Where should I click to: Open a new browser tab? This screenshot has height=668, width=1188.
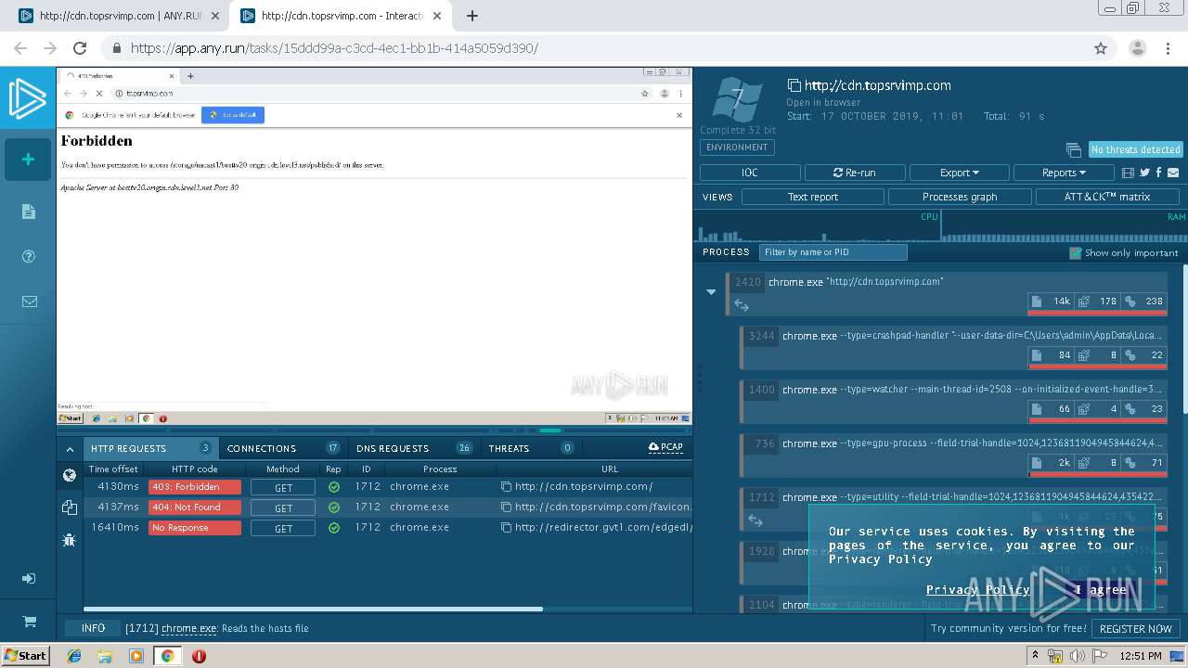click(x=471, y=16)
